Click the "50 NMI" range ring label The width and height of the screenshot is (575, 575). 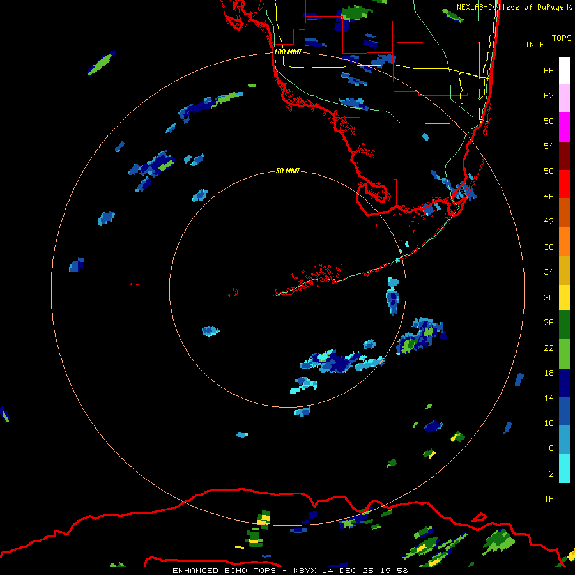pyautogui.click(x=287, y=171)
